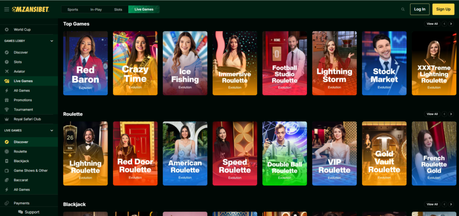Open the VIP Roulette card
The height and width of the screenshot is (216, 459).
coord(334,154)
